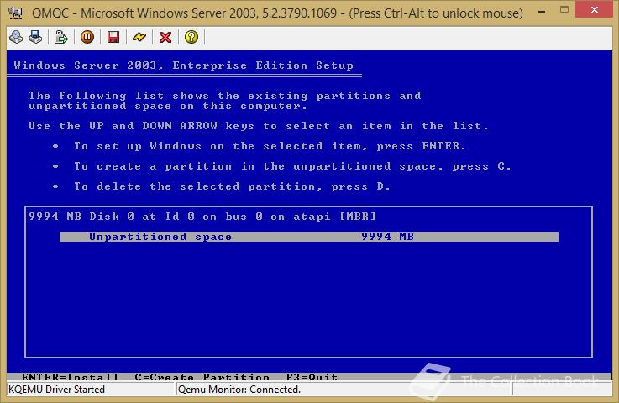Pause the virtual machine with pause icon
619x403 pixels.
(x=87, y=37)
